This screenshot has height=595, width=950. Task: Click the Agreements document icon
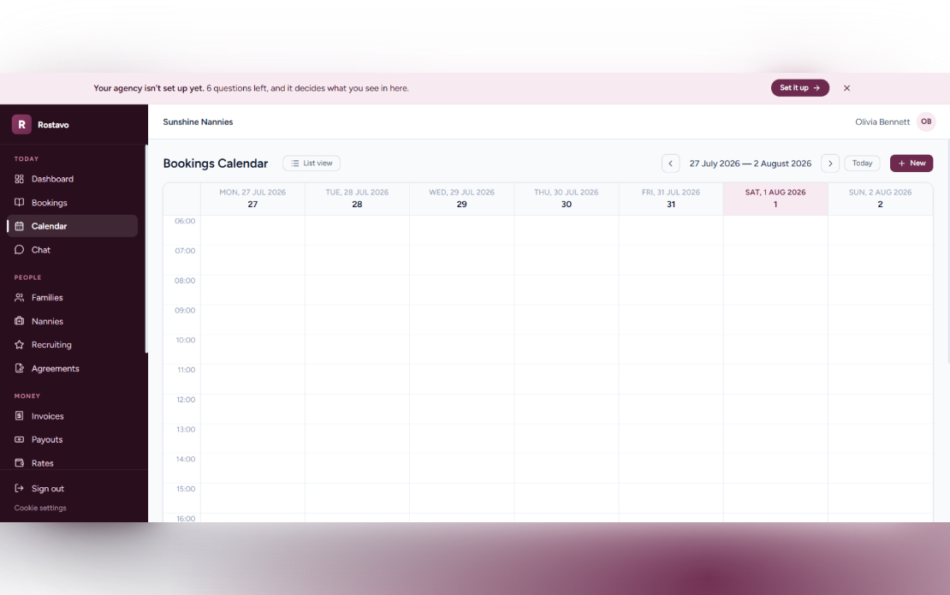click(20, 368)
